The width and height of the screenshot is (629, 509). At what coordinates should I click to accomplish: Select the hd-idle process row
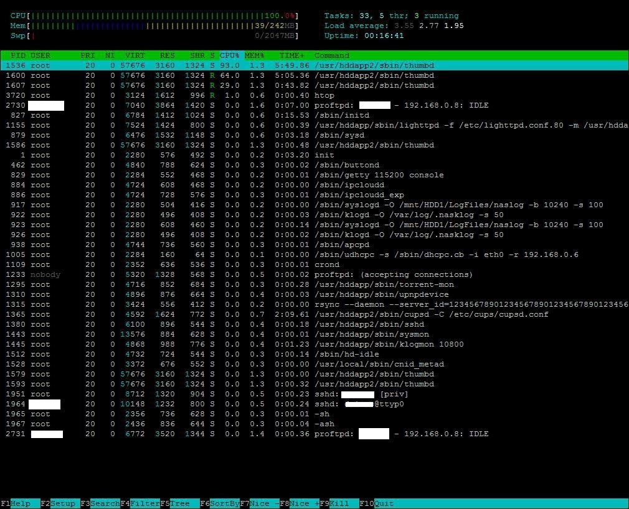click(314, 354)
